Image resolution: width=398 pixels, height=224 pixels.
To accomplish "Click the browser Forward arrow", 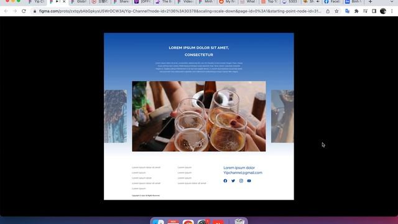I will (x=15, y=11).
